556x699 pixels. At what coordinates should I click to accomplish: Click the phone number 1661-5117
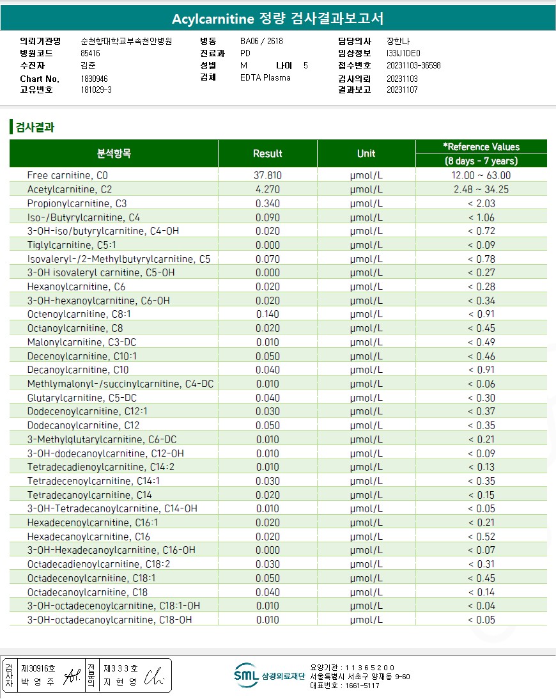coord(362,686)
